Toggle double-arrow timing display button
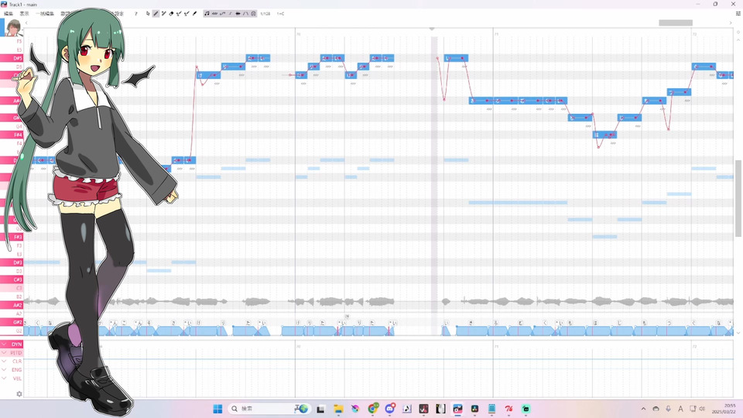Screen dimensions: 743x418 238,14
